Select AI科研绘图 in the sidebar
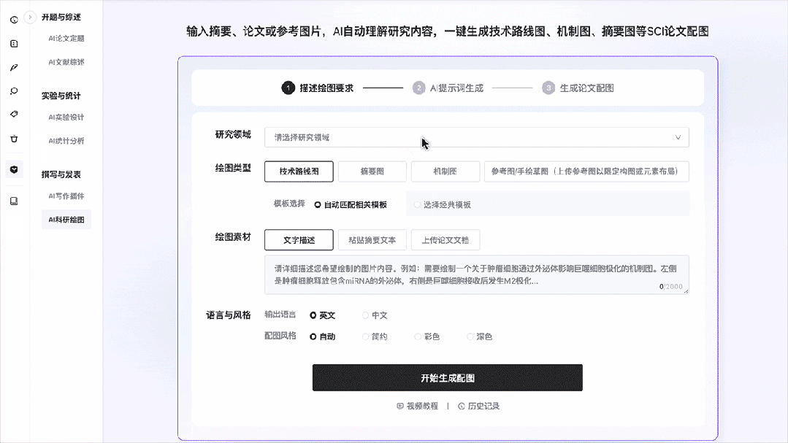This screenshot has height=443, width=788. tap(66, 220)
